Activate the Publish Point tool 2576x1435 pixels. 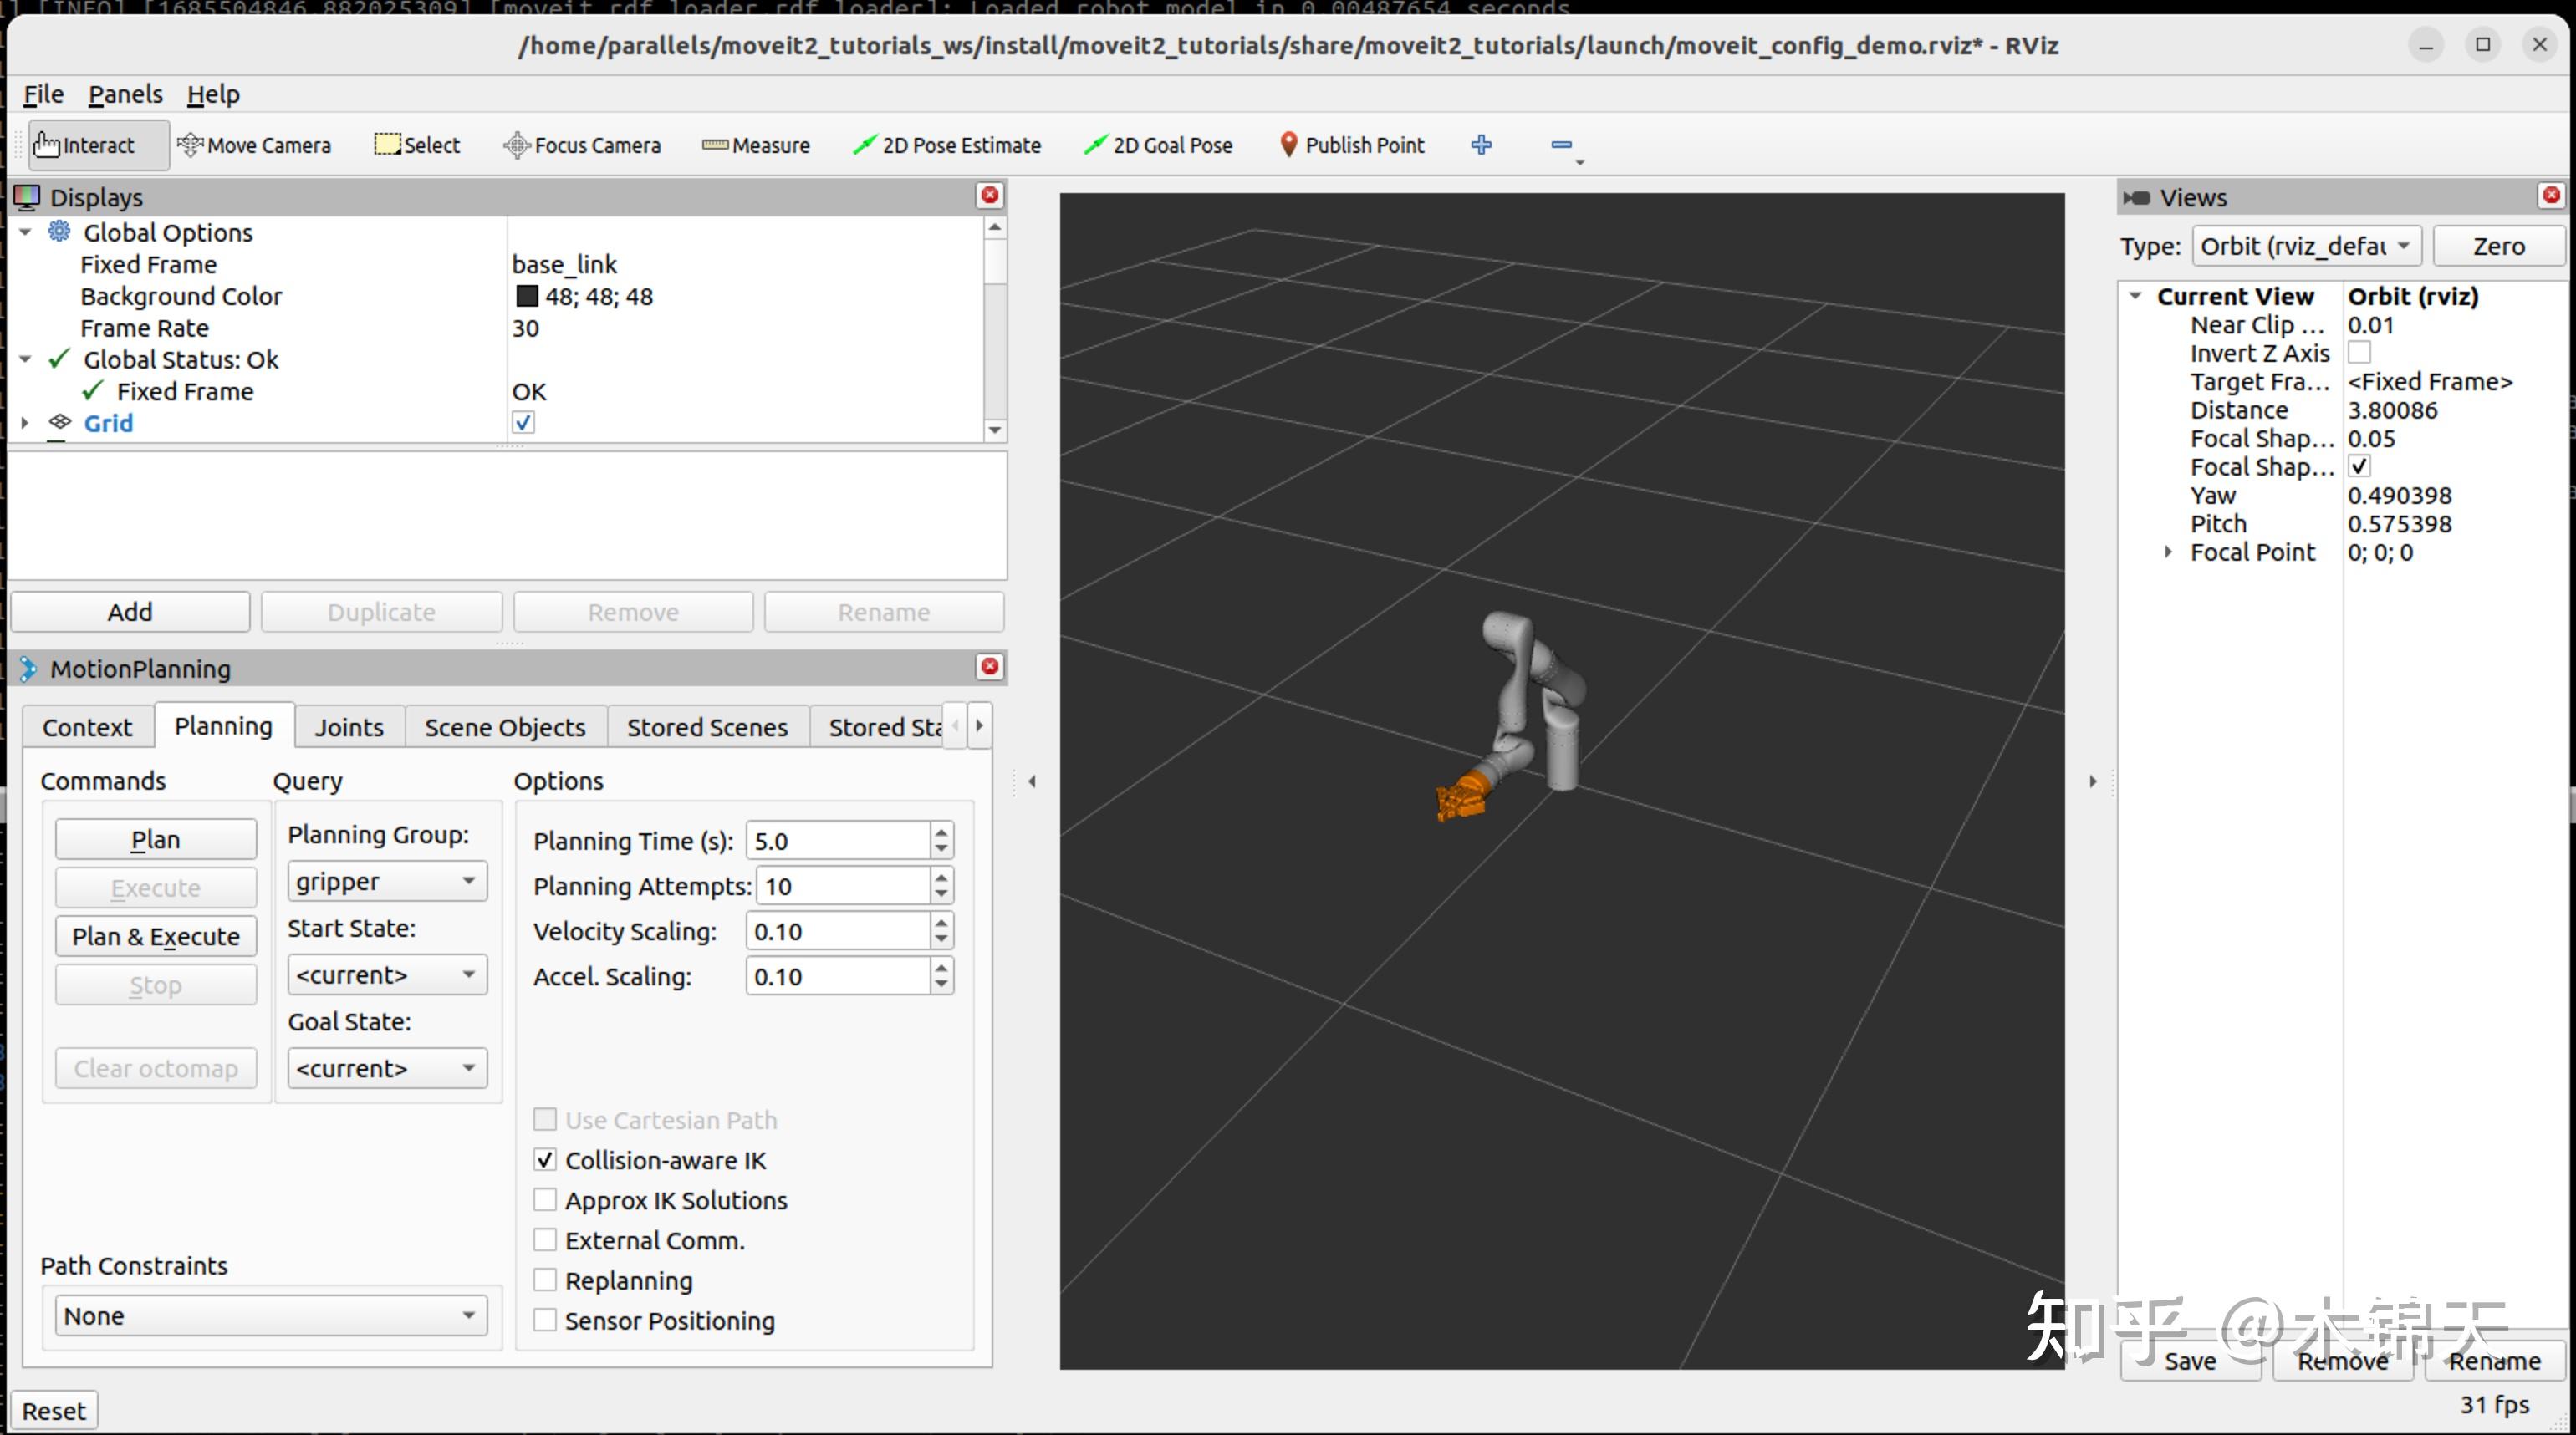pyautogui.click(x=1352, y=144)
